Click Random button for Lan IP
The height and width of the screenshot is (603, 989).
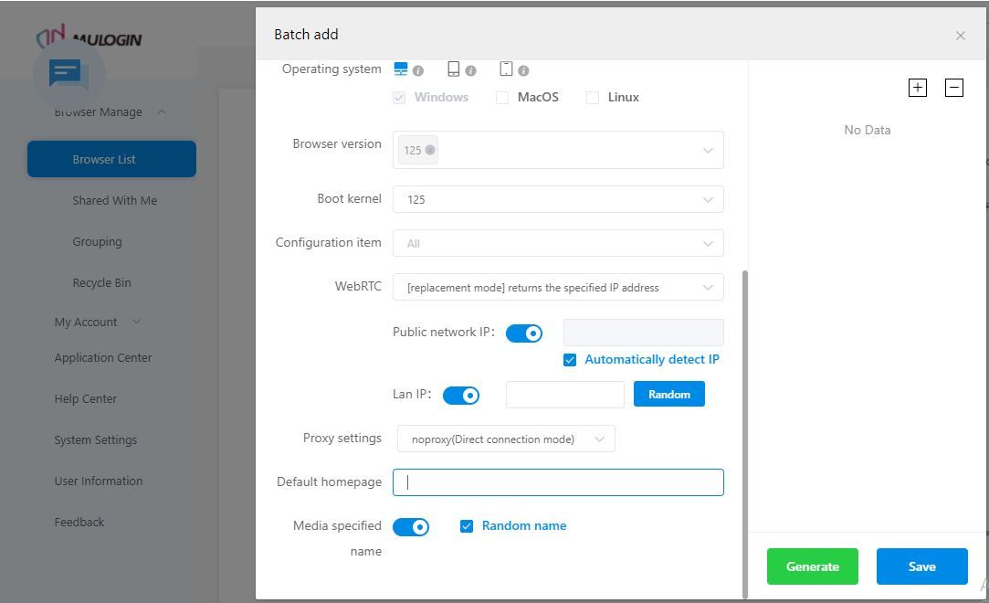point(669,394)
